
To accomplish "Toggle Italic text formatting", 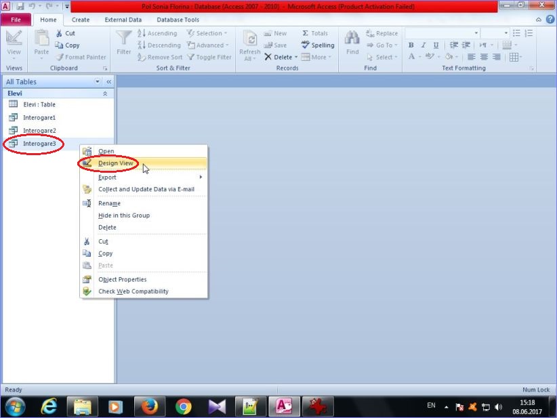I will (x=424, y=45).
